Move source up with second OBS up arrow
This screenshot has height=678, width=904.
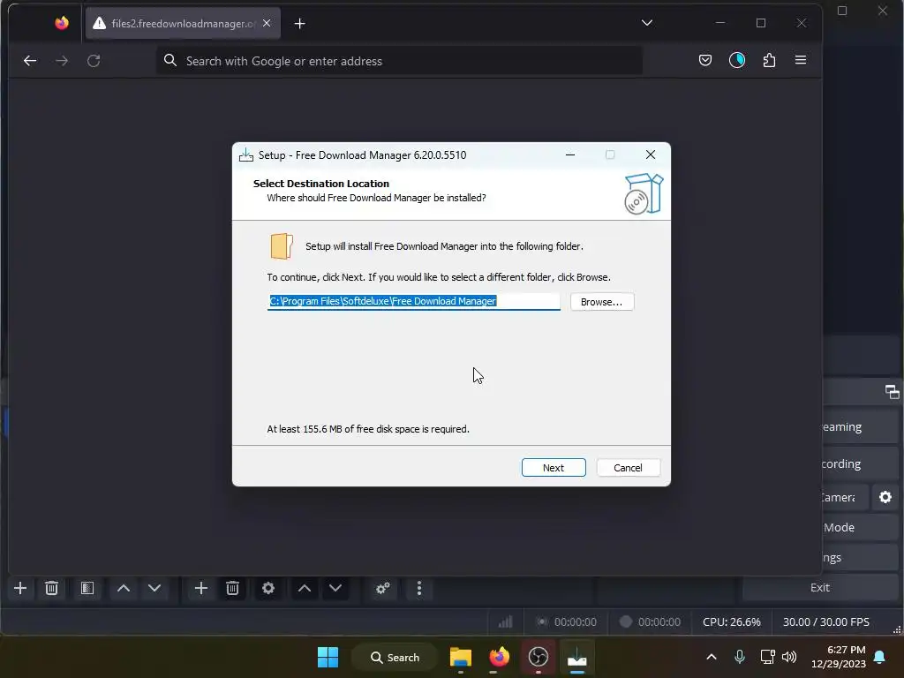305,588
